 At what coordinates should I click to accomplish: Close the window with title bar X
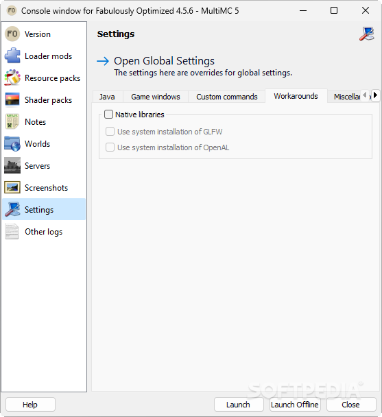(366, 11)
